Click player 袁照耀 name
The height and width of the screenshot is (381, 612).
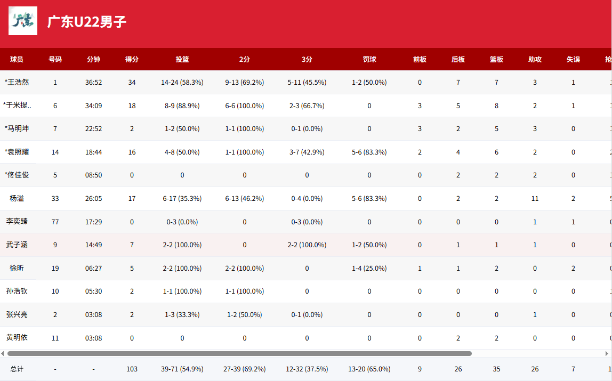point(17,152)
